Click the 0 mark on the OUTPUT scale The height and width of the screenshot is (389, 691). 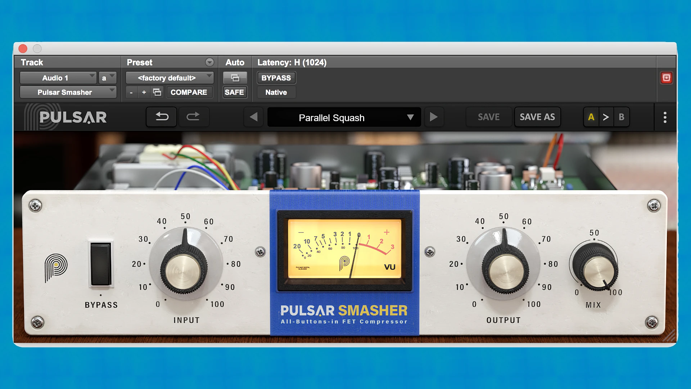[x=474, y=304]
